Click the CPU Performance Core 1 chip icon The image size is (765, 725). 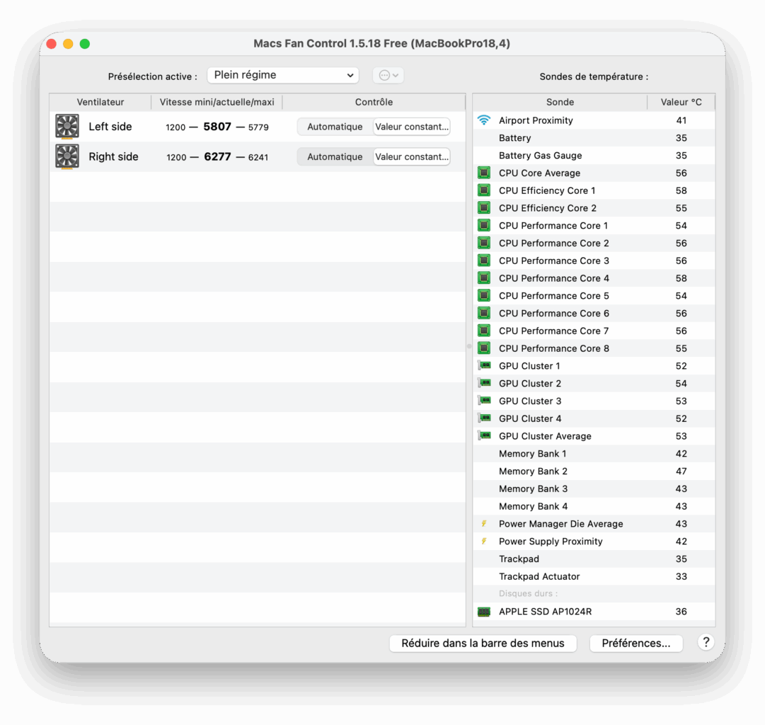[483, 226]
